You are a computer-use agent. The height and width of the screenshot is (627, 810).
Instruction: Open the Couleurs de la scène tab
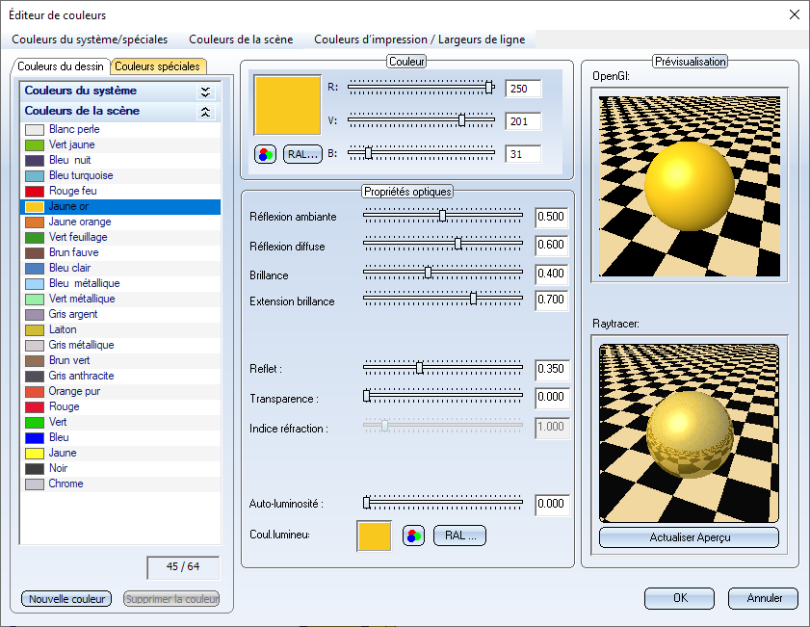coord(241,39)
